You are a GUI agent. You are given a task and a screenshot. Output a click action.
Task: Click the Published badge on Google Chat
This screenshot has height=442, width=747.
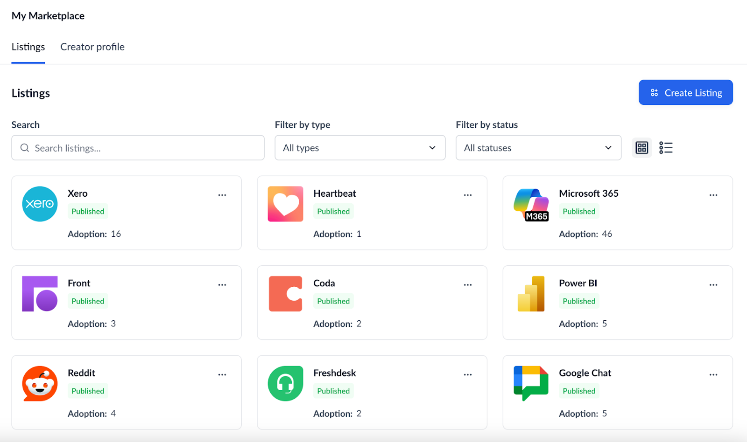[579, 391]
